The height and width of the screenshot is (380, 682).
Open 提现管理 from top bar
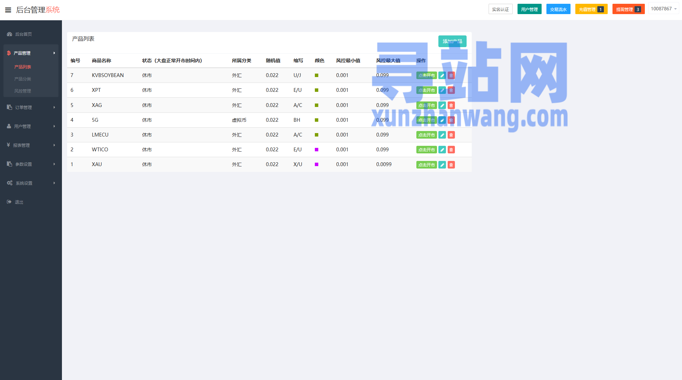point(628,9)
